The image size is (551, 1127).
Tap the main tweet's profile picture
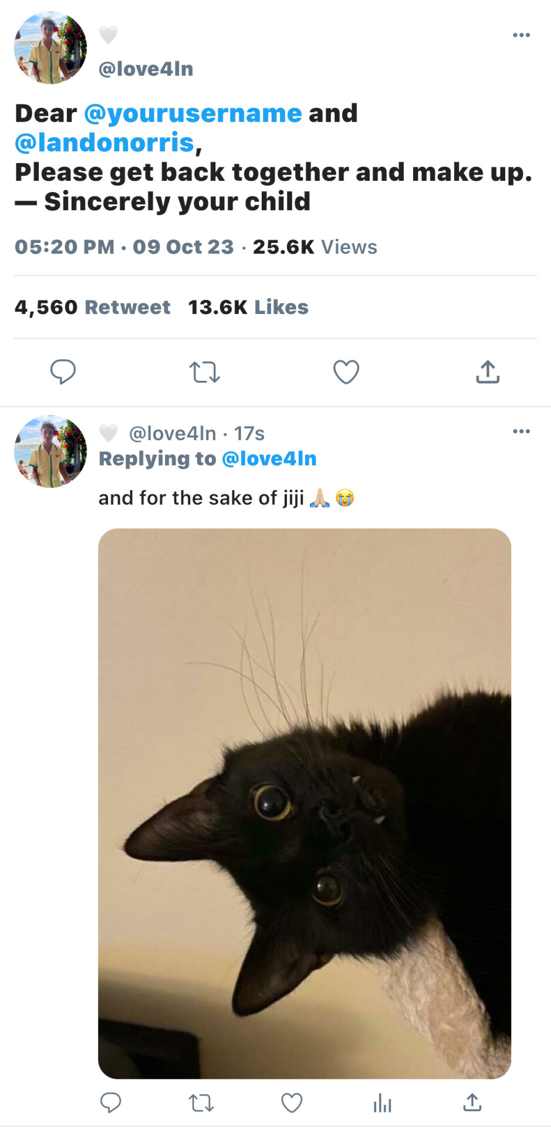point(50,48)
